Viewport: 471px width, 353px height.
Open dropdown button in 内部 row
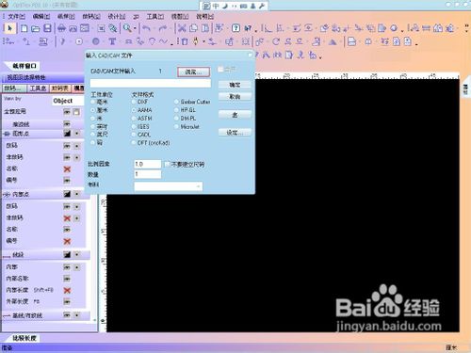pyautogui.click(x=76, y=267)
